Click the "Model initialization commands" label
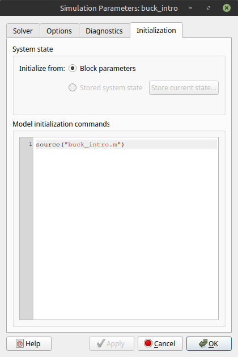The height and width of the screenshot is (357, 238). (x=61, y=124)
